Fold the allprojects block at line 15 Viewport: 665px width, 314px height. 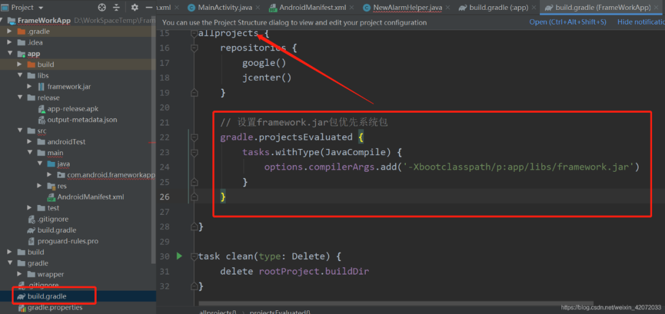click(194, 33)
